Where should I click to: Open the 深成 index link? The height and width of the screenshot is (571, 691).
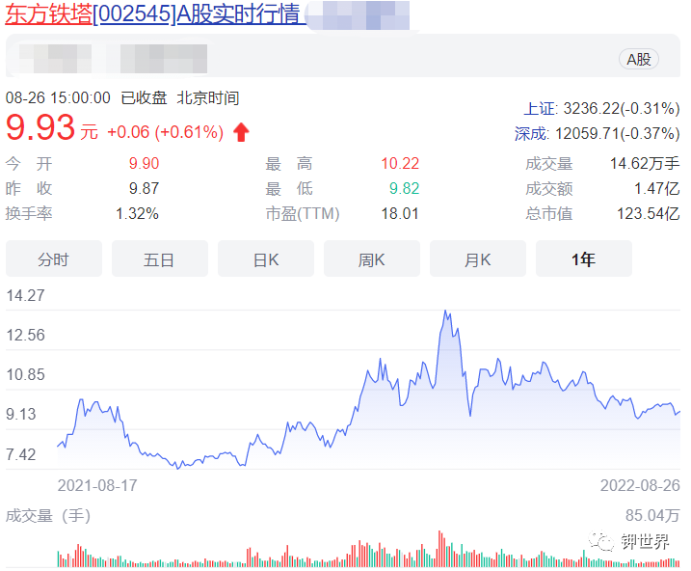click(x=531, y=133)
